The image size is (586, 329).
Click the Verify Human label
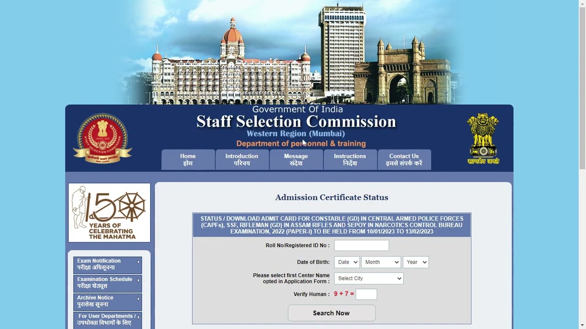coord(311,294)
